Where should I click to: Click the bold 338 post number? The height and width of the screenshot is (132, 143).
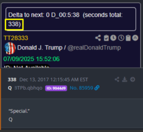[12, 79]
